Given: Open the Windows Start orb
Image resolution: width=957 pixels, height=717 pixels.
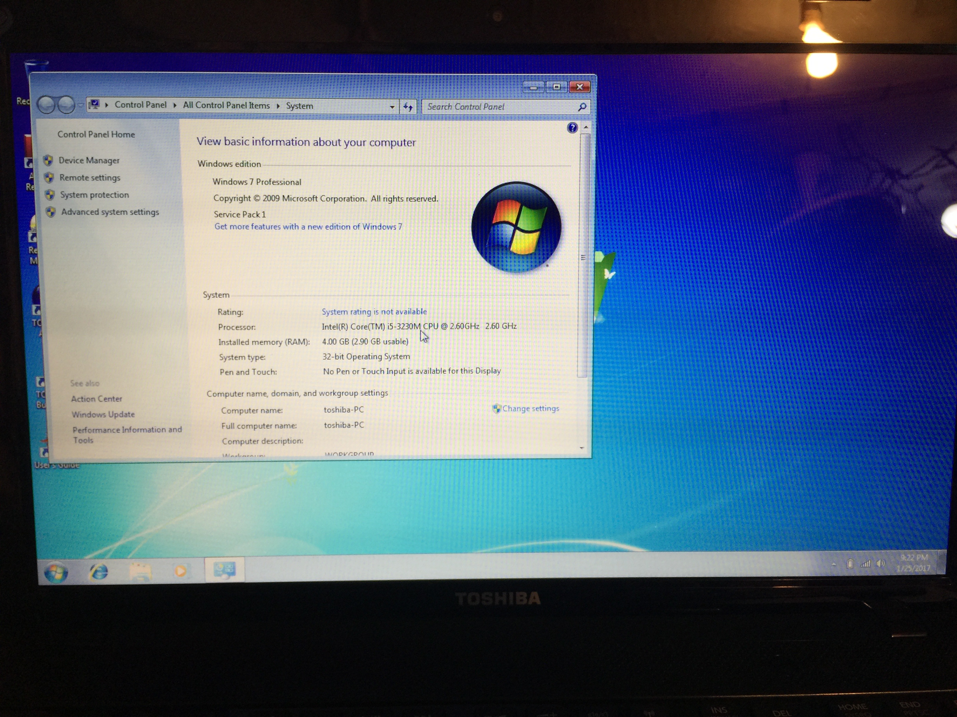Looking at the screenshot, I should pos(56,573).
